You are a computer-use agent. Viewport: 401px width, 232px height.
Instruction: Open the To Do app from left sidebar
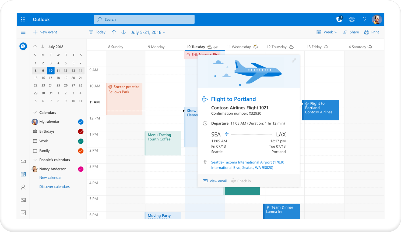point(23,213)
